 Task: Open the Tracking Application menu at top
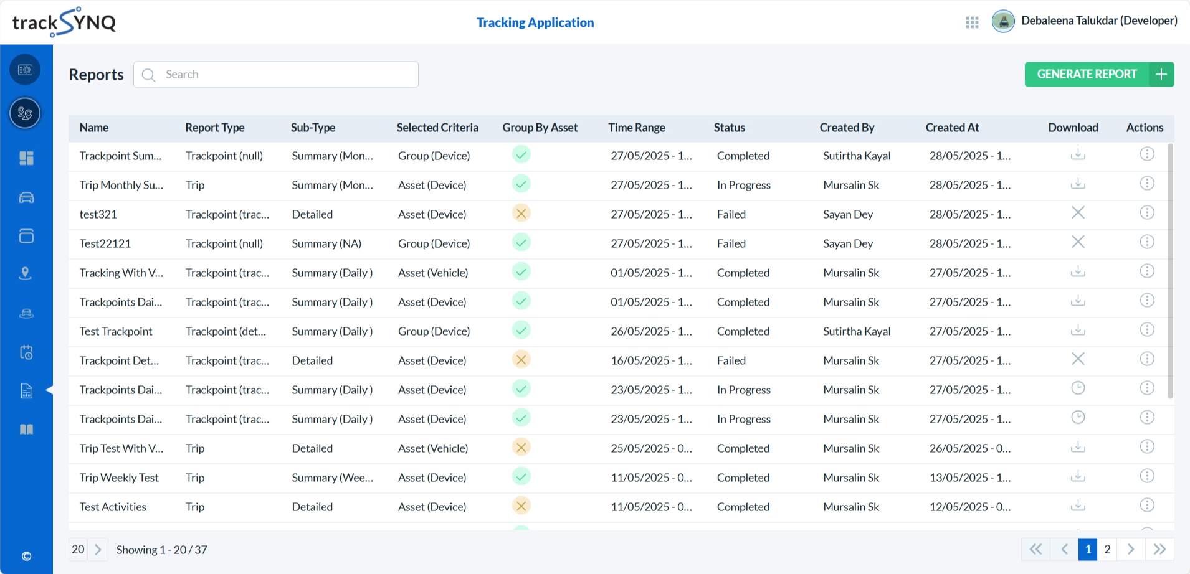coord(535,22)
